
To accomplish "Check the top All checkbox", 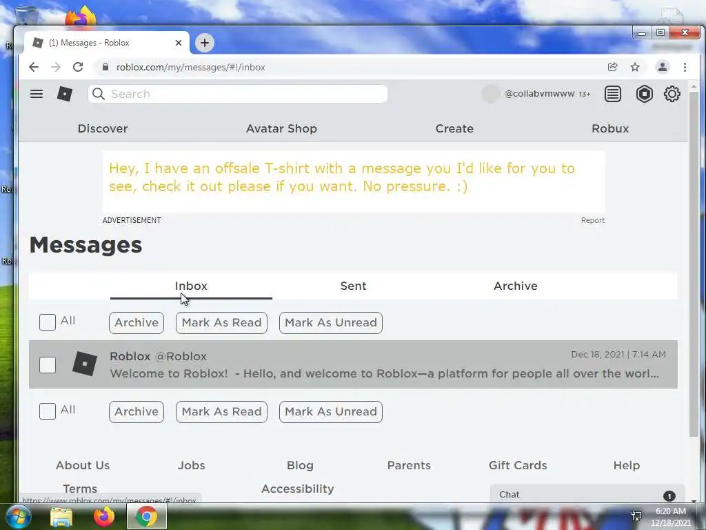I will tap(48, 322).
